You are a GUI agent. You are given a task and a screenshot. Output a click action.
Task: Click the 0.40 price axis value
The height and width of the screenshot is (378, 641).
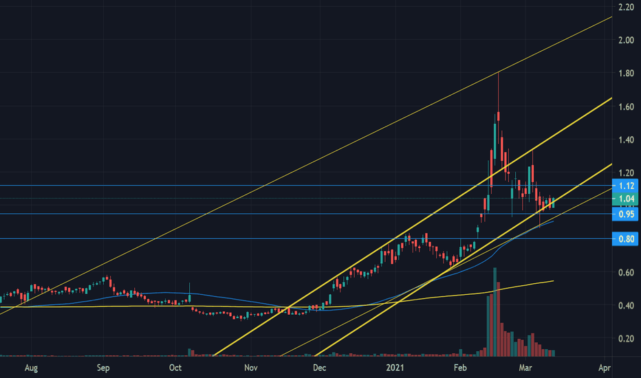627,306
